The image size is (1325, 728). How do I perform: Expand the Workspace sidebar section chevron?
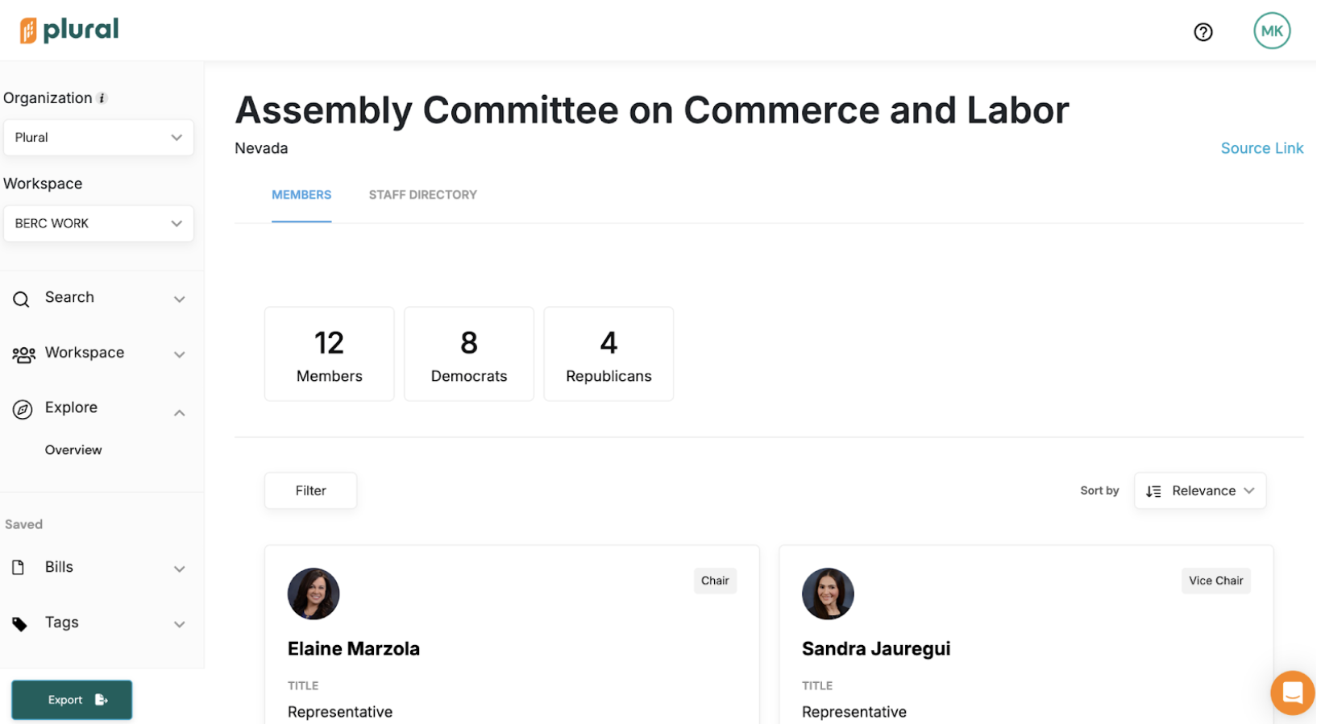tap(179, 355)
